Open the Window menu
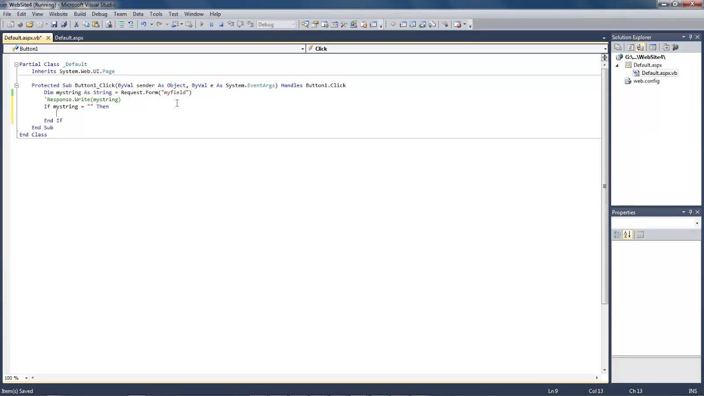 coord(194,14)
